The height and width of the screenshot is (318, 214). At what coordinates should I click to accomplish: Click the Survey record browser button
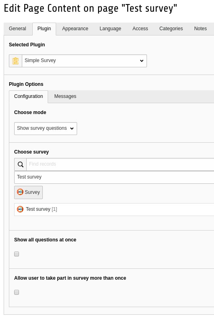28,192
